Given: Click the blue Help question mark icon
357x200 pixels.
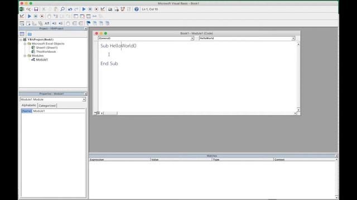Looking at the screenshot, I should click(x=136, y=9).
